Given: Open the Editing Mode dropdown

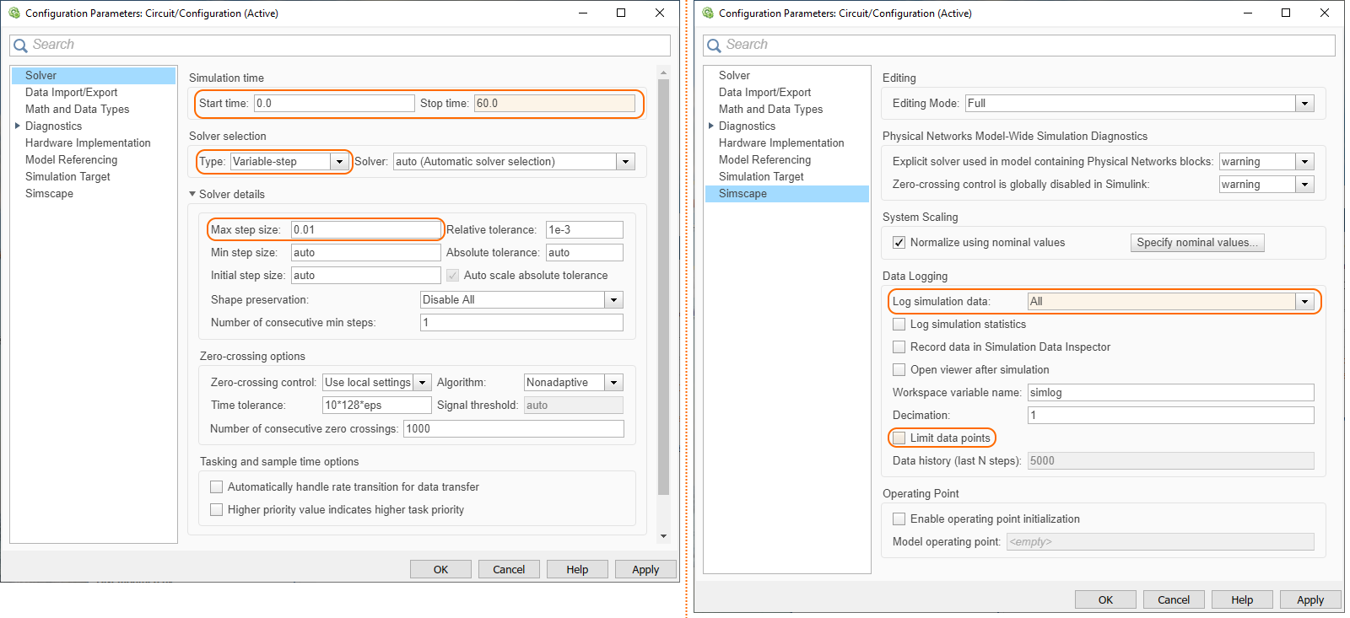Looking at the screenshot, I should [x=1304, y=104].
